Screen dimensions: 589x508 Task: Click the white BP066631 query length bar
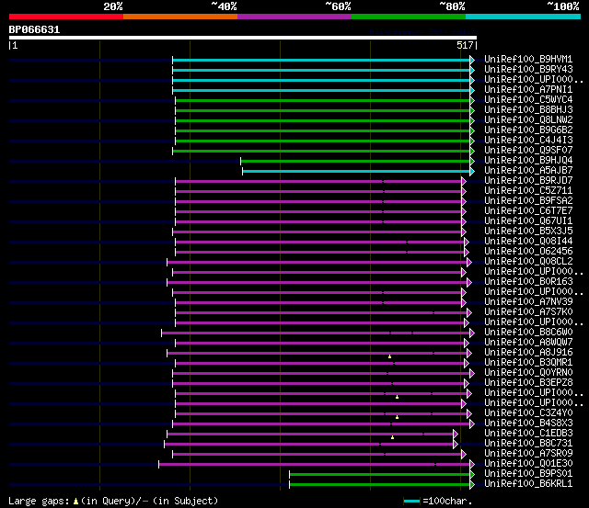[x=243, y=38]
